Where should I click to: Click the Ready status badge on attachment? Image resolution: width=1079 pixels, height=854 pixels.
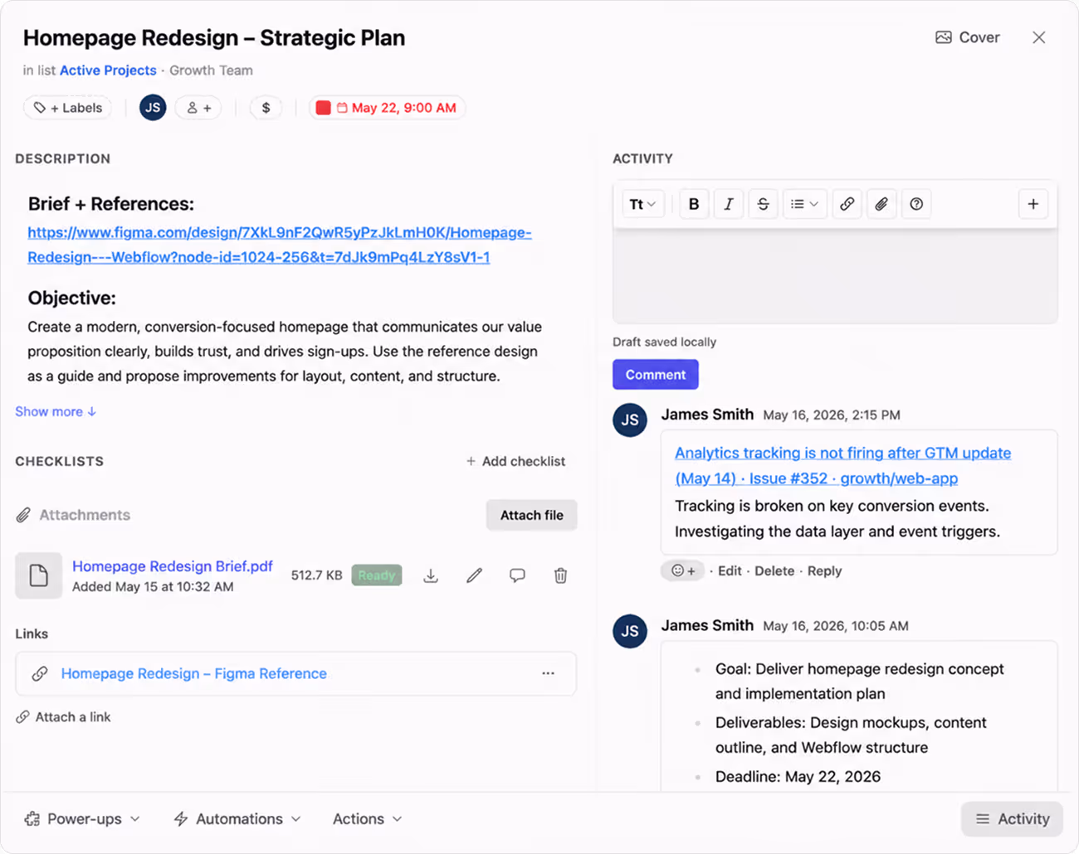[x=377, y=575]
